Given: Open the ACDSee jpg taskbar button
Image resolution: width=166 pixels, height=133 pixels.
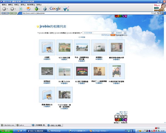Looking at the screenshot, I should pyautogui.click(x=99, y=131).
